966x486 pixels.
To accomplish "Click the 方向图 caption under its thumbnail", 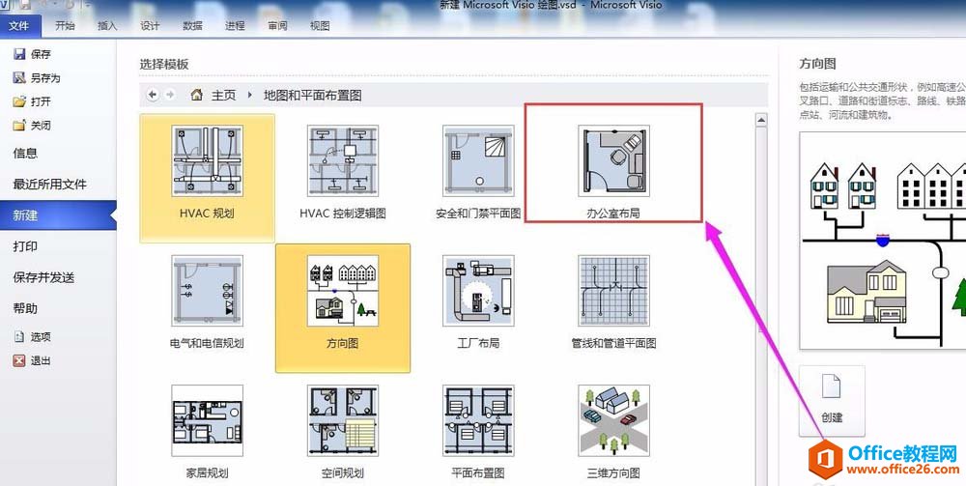I will [x=343, y=343].
